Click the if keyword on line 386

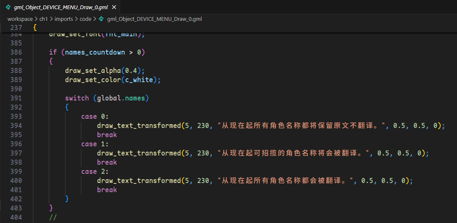[x=53, y=53]
